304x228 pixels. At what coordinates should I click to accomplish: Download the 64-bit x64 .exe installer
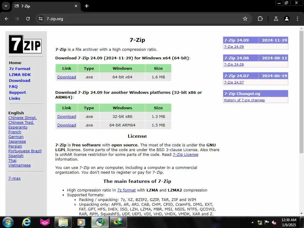pyautogui.click(x=66, y=77)
